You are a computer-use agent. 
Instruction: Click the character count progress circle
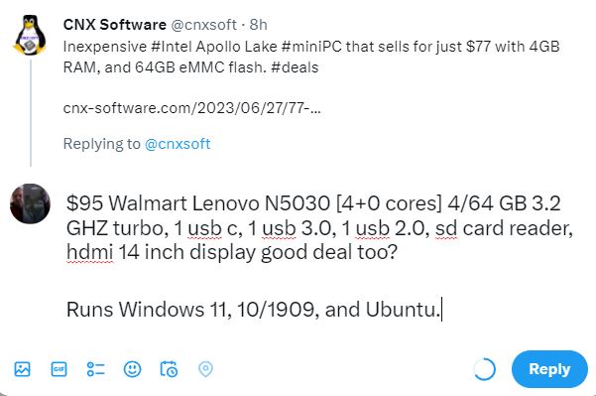(x=484, y=369)
